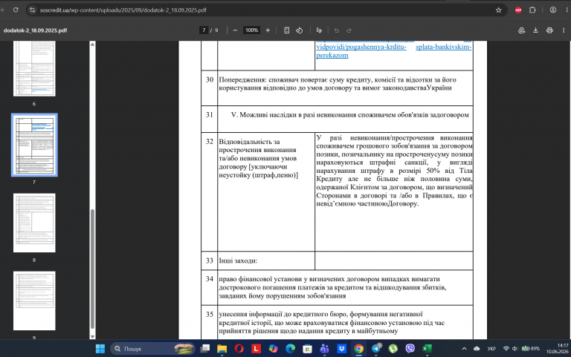Show hidden system tray icons

[x=464, y=349]
